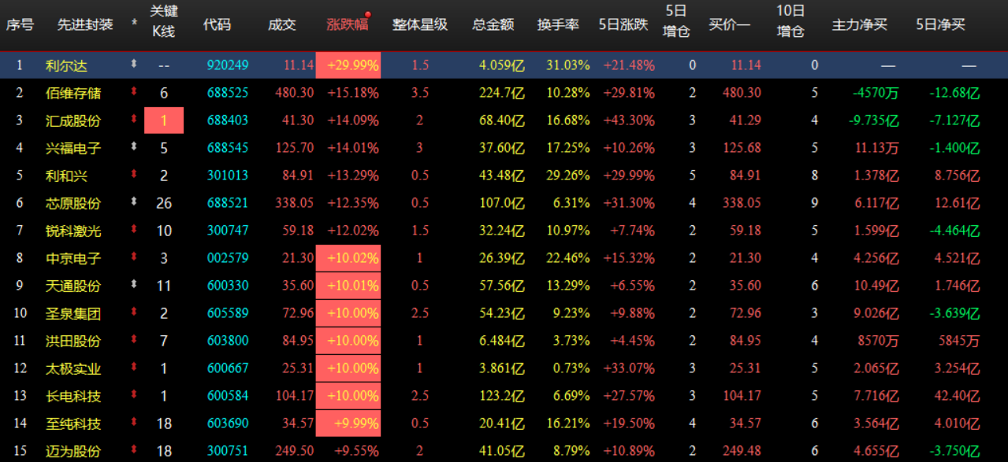This screenshot has width=1008, height=462.
Task: Click the marker icon beside 天通股份
Action: pyautogui.click(x=134, y=285)
